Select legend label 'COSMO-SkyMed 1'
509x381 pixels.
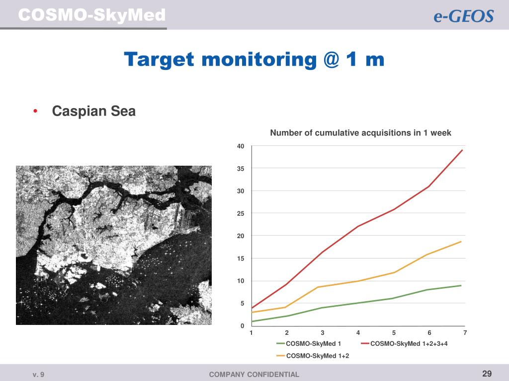[x=313, y=343]
